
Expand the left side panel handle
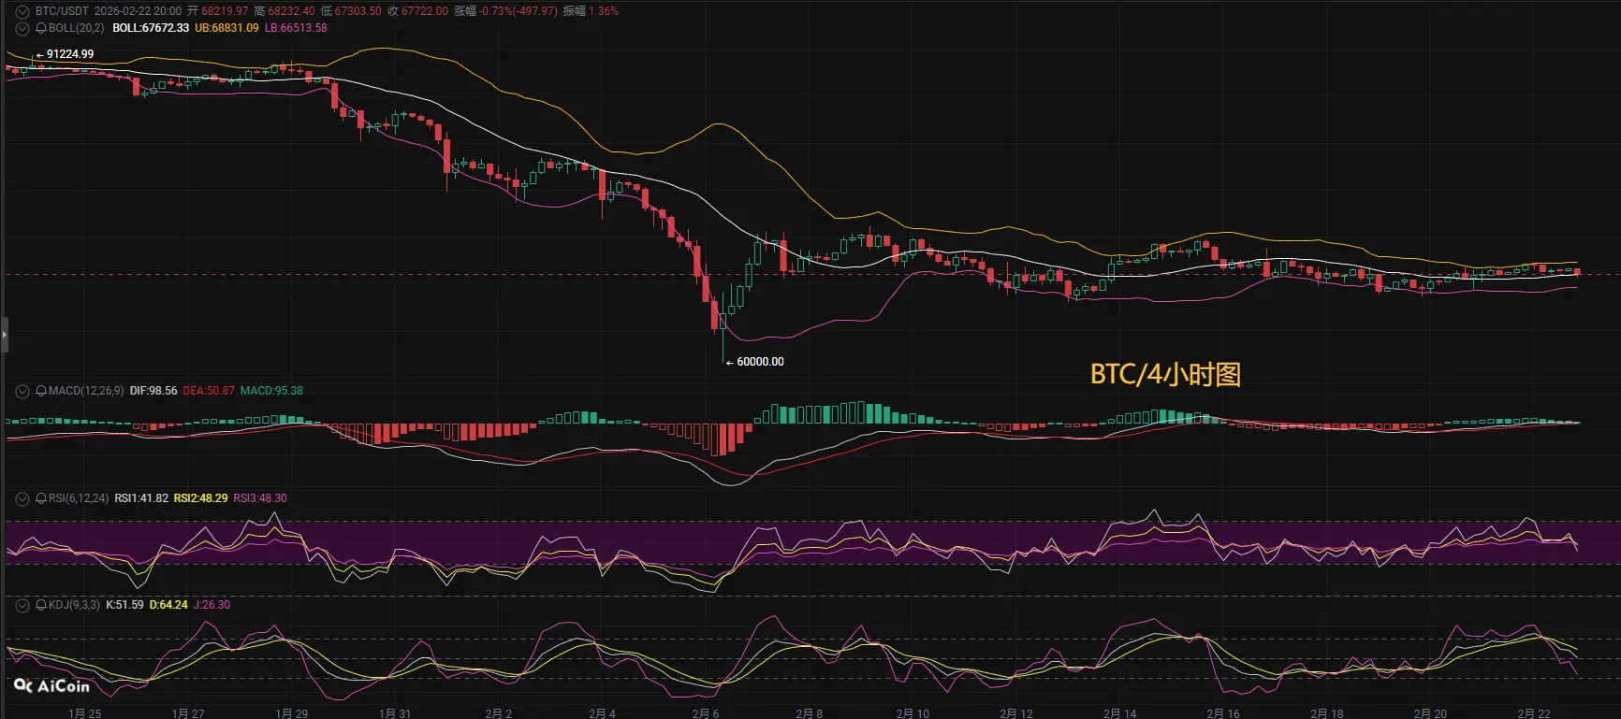pos(4,334)
